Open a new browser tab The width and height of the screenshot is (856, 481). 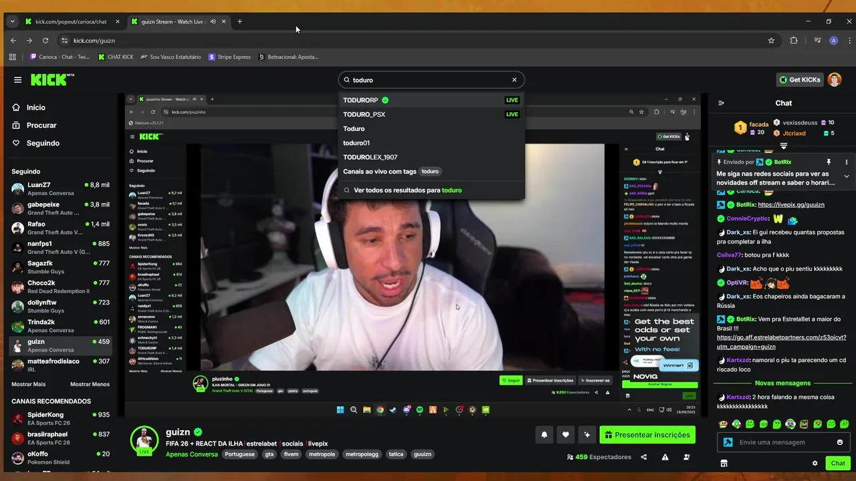[x=240, y=21]
